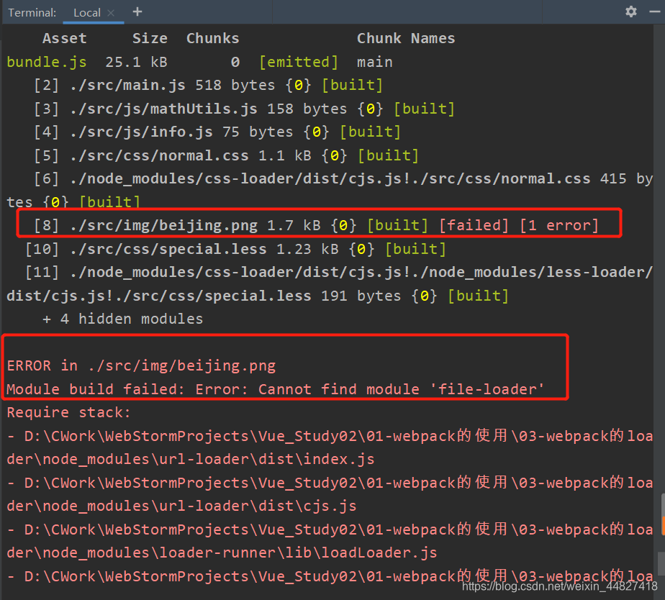
Task: Click the bundle.js asset name
Action: pyautogui.click(x=47, y=62)
